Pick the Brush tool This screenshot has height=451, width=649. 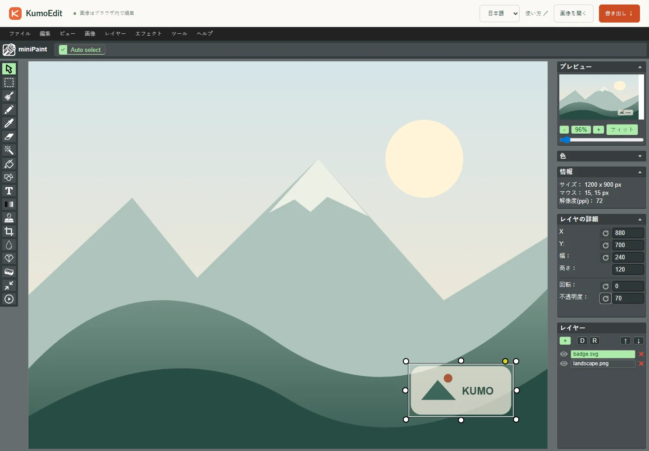pyautogui.click(x=9, y=96)
